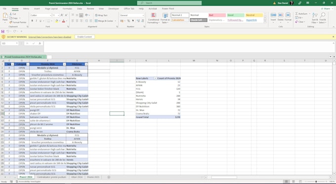Open the Calibri font name dropdown
This screenshot has height=184, width=336.
point(50,15)
